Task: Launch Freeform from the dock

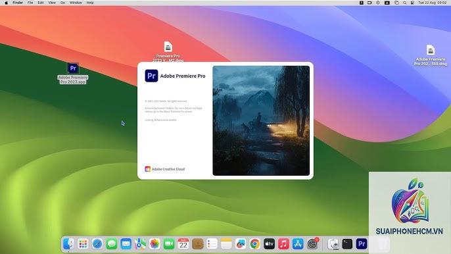Action: (x=241, y=244)
